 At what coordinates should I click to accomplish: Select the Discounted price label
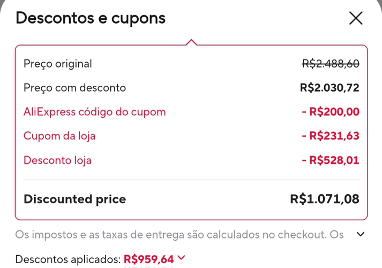[74, 199]
